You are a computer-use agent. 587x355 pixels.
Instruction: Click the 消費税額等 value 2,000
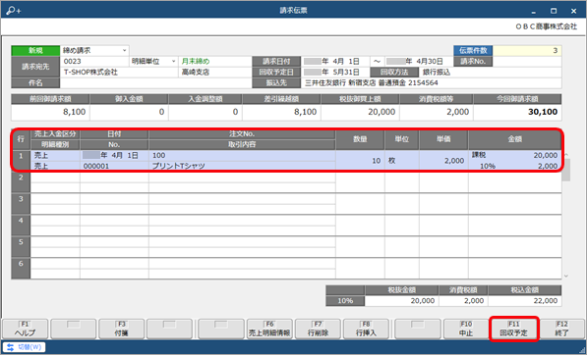click(x=457, y=112)
